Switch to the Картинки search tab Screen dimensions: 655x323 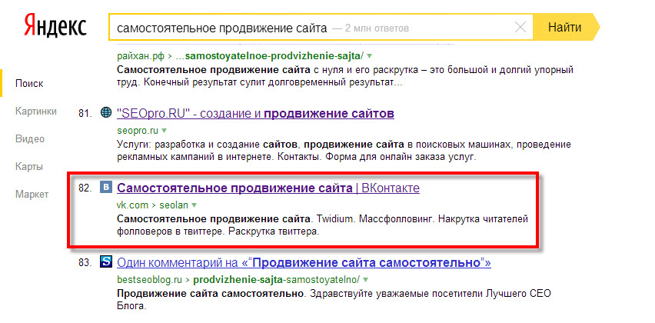36,111
